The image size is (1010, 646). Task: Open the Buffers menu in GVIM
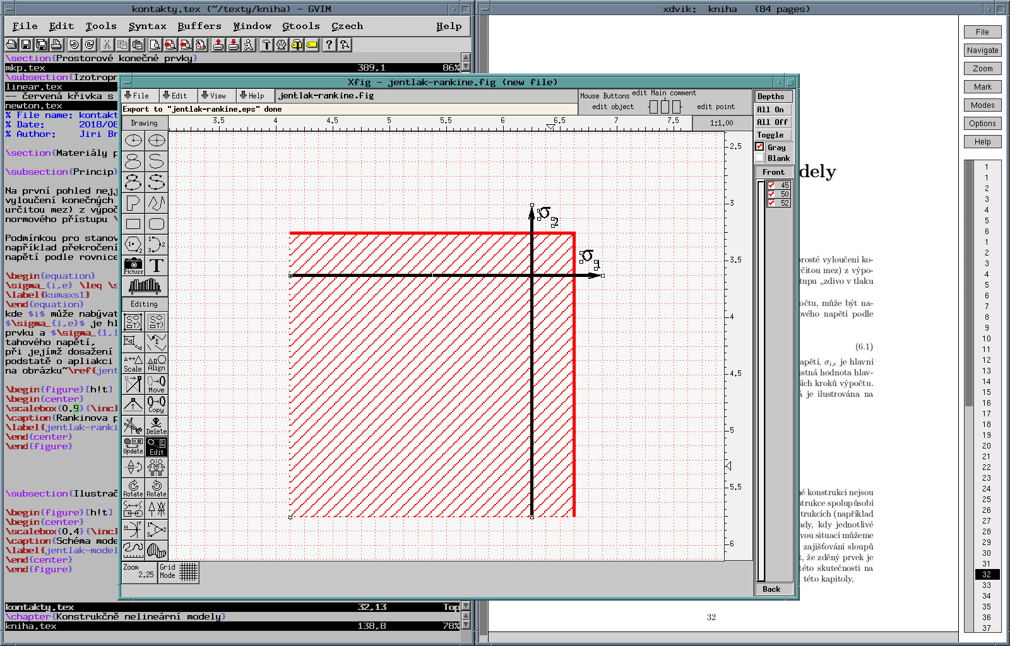199,26
